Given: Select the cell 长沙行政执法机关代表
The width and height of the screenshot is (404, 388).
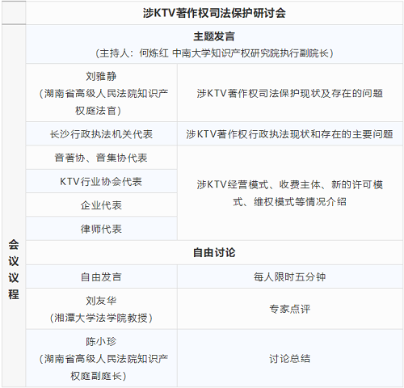Looking at the screenshot, I should pyautogui.click(x=101, y=134).
